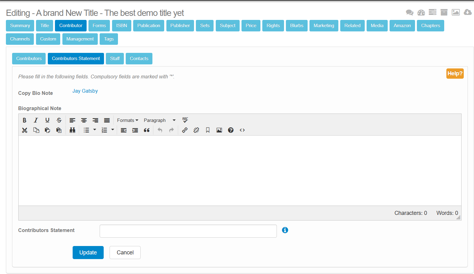Apply blockquote formatting
474x274 pixels.
pos(147,130)
